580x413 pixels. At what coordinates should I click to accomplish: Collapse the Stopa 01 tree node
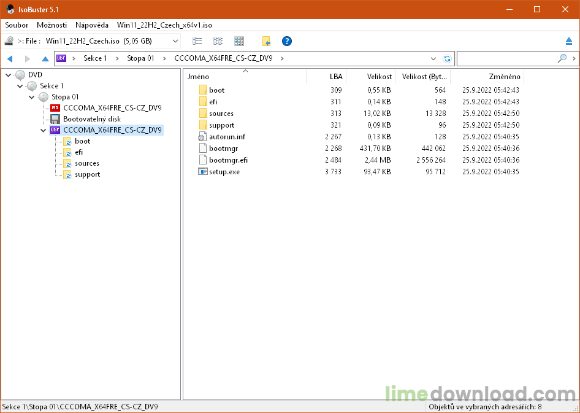pyautogui.click(x=32, y=97)
